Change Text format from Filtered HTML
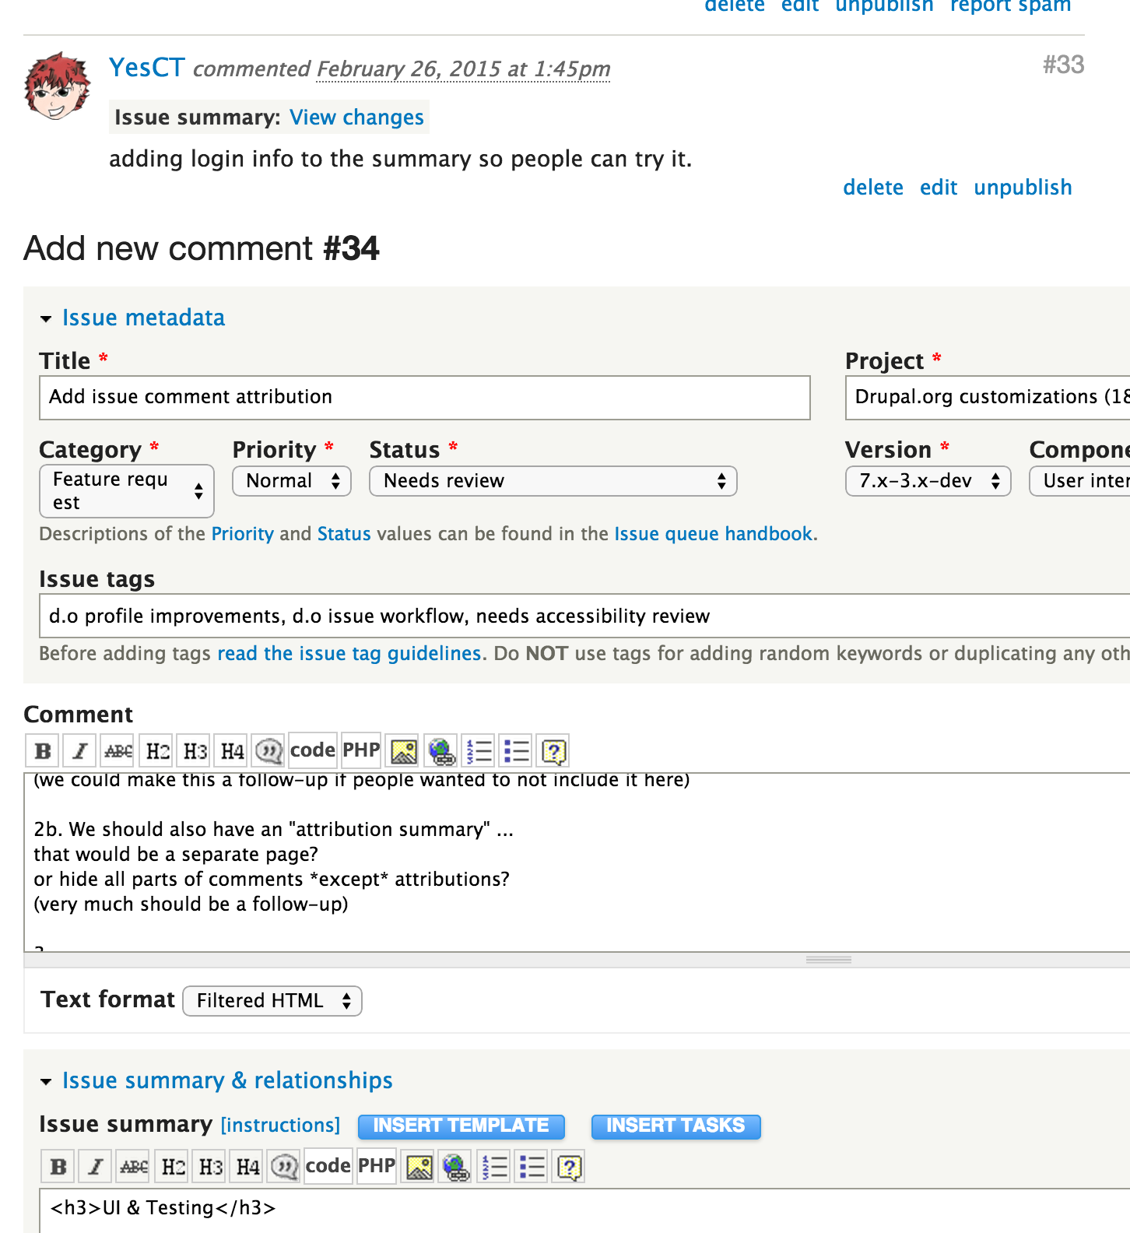Image resolution: width=1130 pixels, height=1233 pixels. (x=272, y=1001)
